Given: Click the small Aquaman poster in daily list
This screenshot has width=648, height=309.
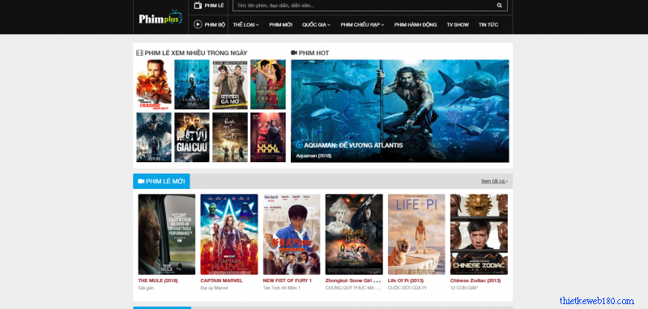Looking at the screenshot, I should (192, 84).
